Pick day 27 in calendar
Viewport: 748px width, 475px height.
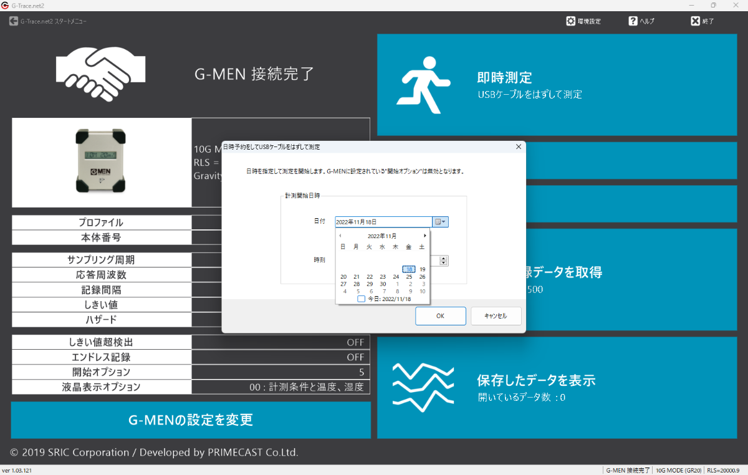click(343, 284)
